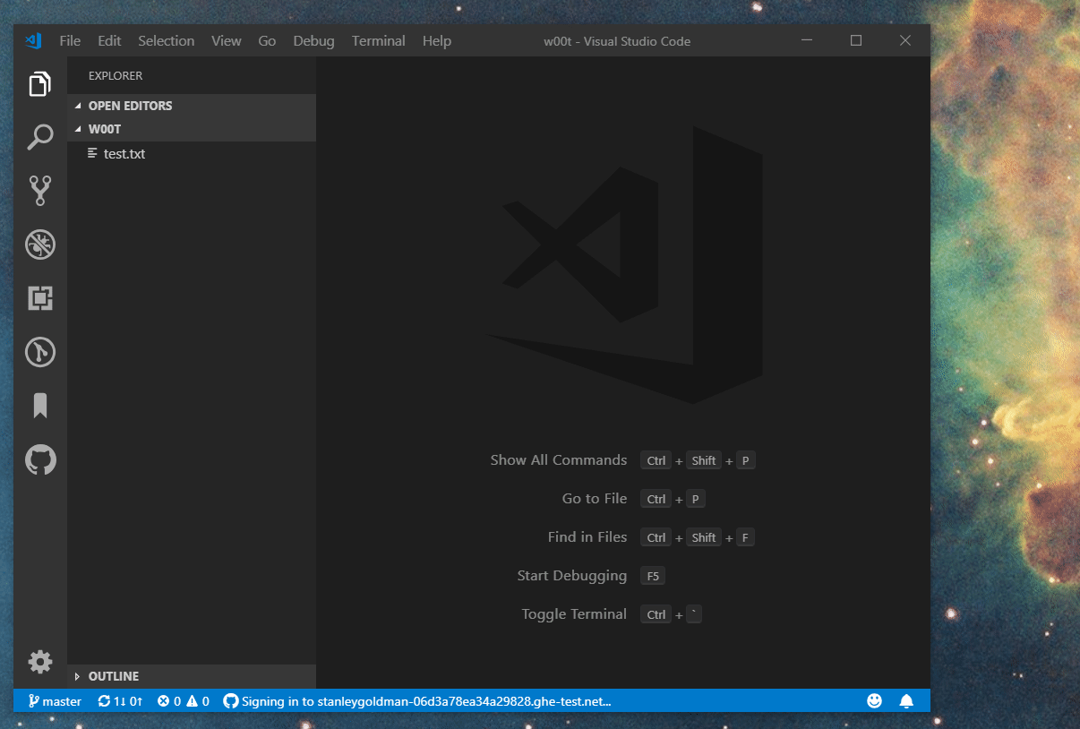This screenshot has width=1080, height=729.
Task: Open the notifications bell
Action: [x=906, y=700]
